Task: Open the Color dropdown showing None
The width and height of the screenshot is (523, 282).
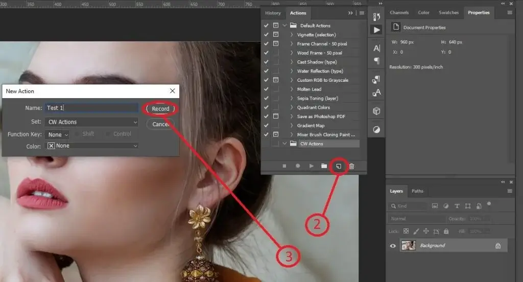Action: [x=91, y=146]
